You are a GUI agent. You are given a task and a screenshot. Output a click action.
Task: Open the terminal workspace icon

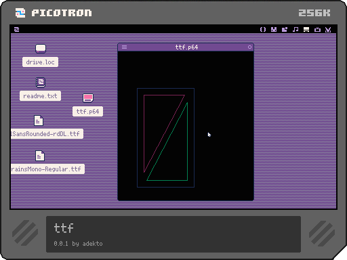point(317,30)
